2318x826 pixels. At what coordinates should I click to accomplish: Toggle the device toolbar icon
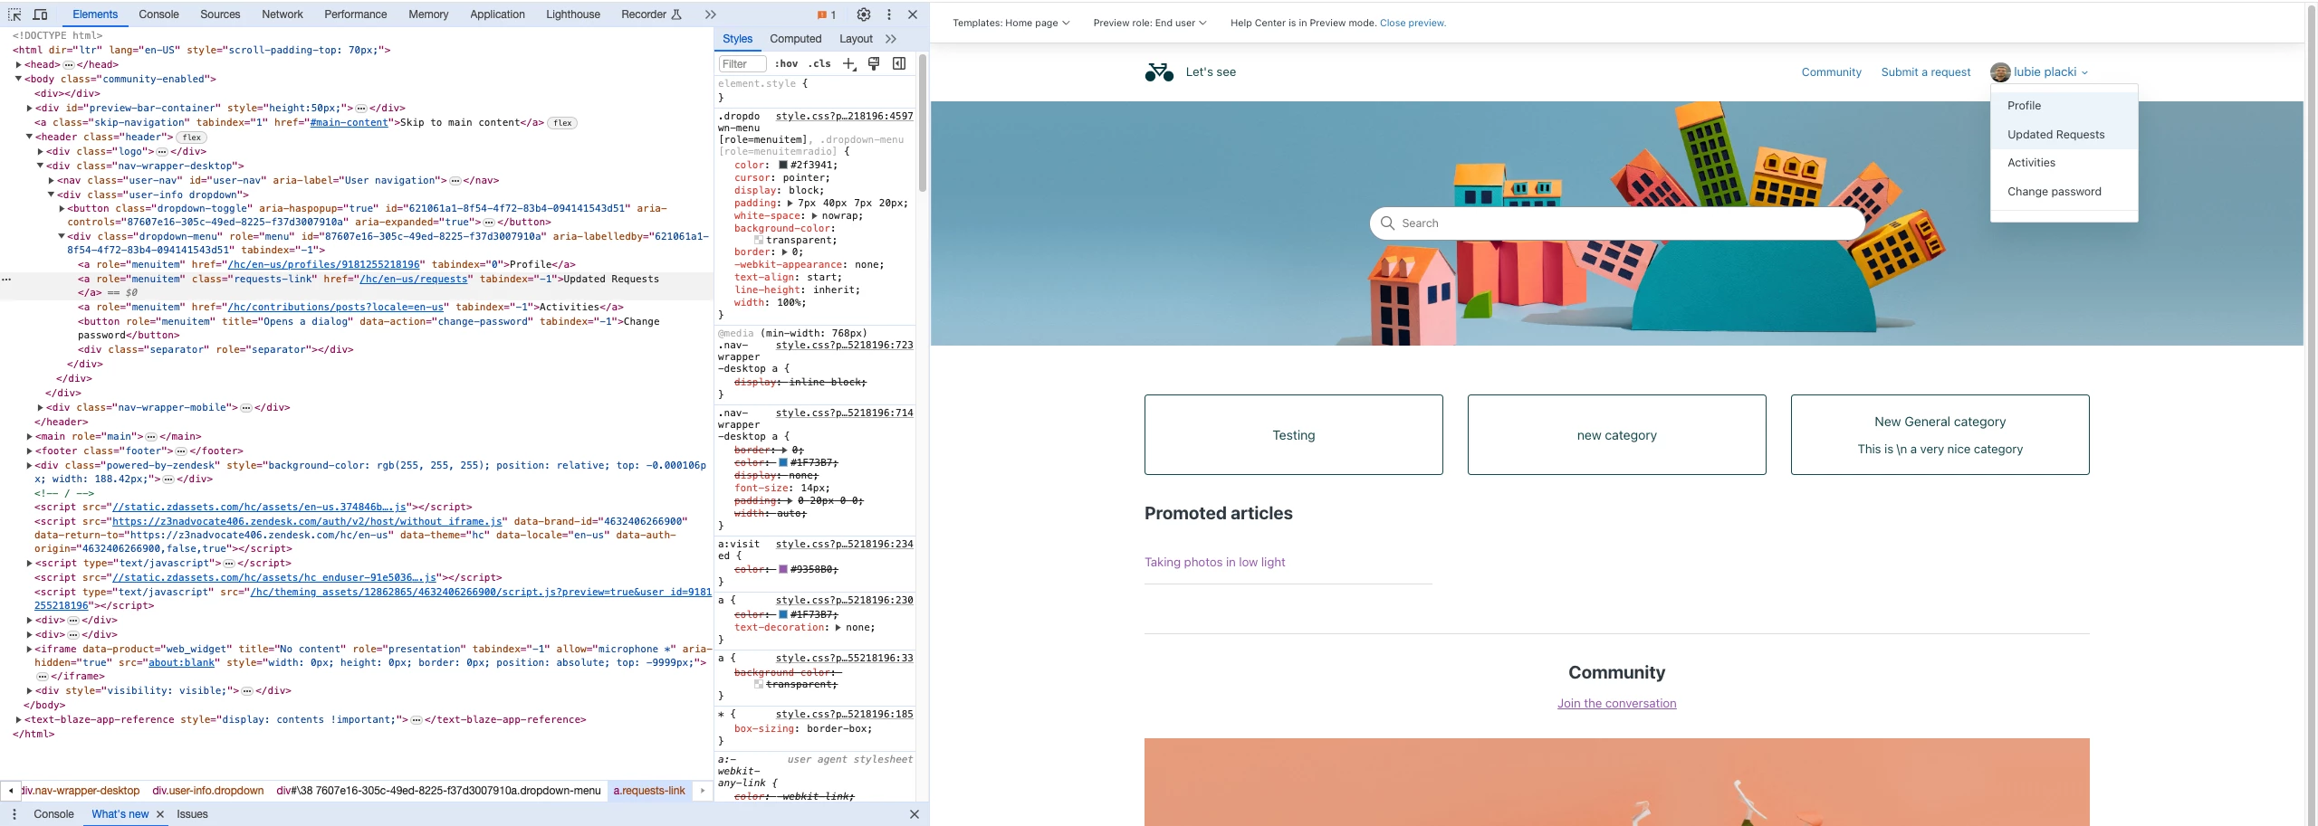(x=40, y=14)
